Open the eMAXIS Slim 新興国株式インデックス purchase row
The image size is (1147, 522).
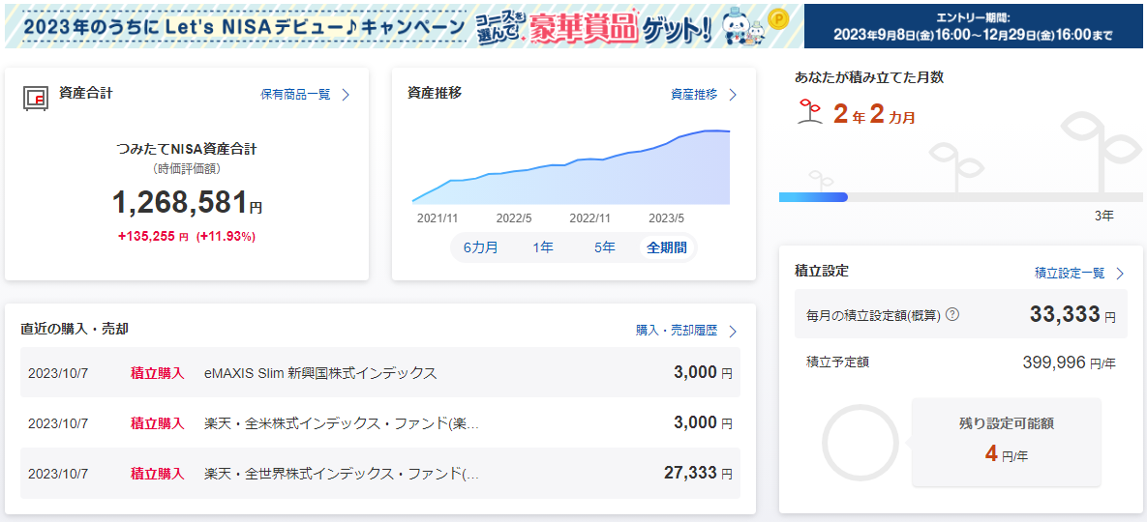coord(379,373)
